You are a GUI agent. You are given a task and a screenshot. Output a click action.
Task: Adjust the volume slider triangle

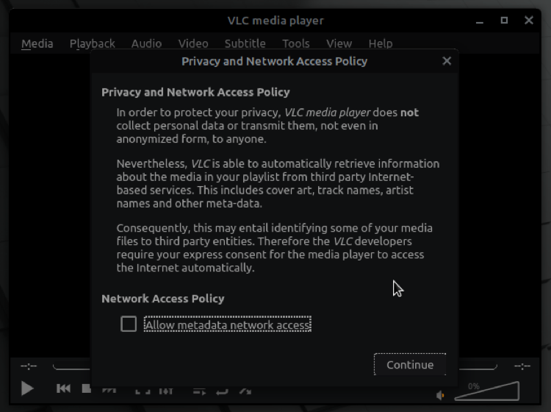[x=487, y=391]
